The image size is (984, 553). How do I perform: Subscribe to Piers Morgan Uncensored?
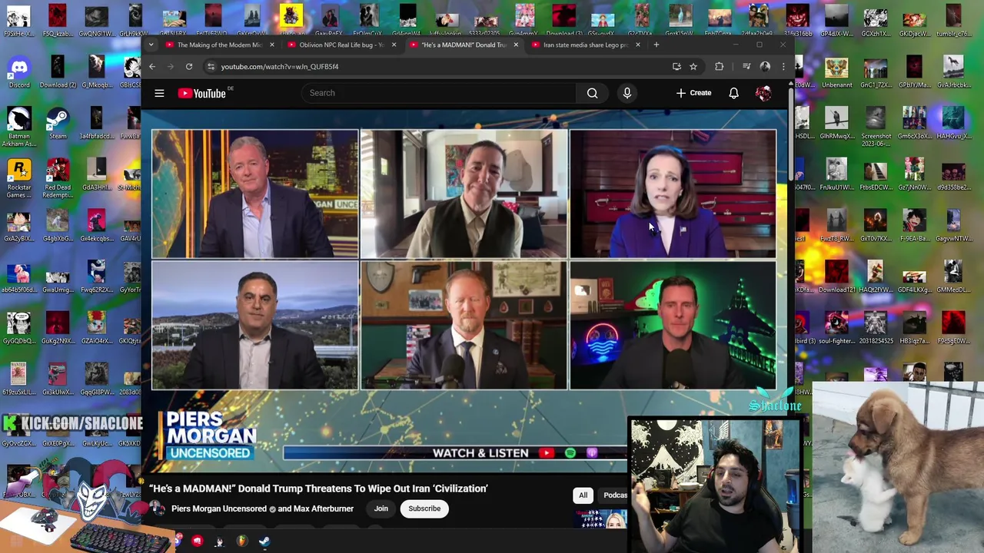click(x=424, y=508)
